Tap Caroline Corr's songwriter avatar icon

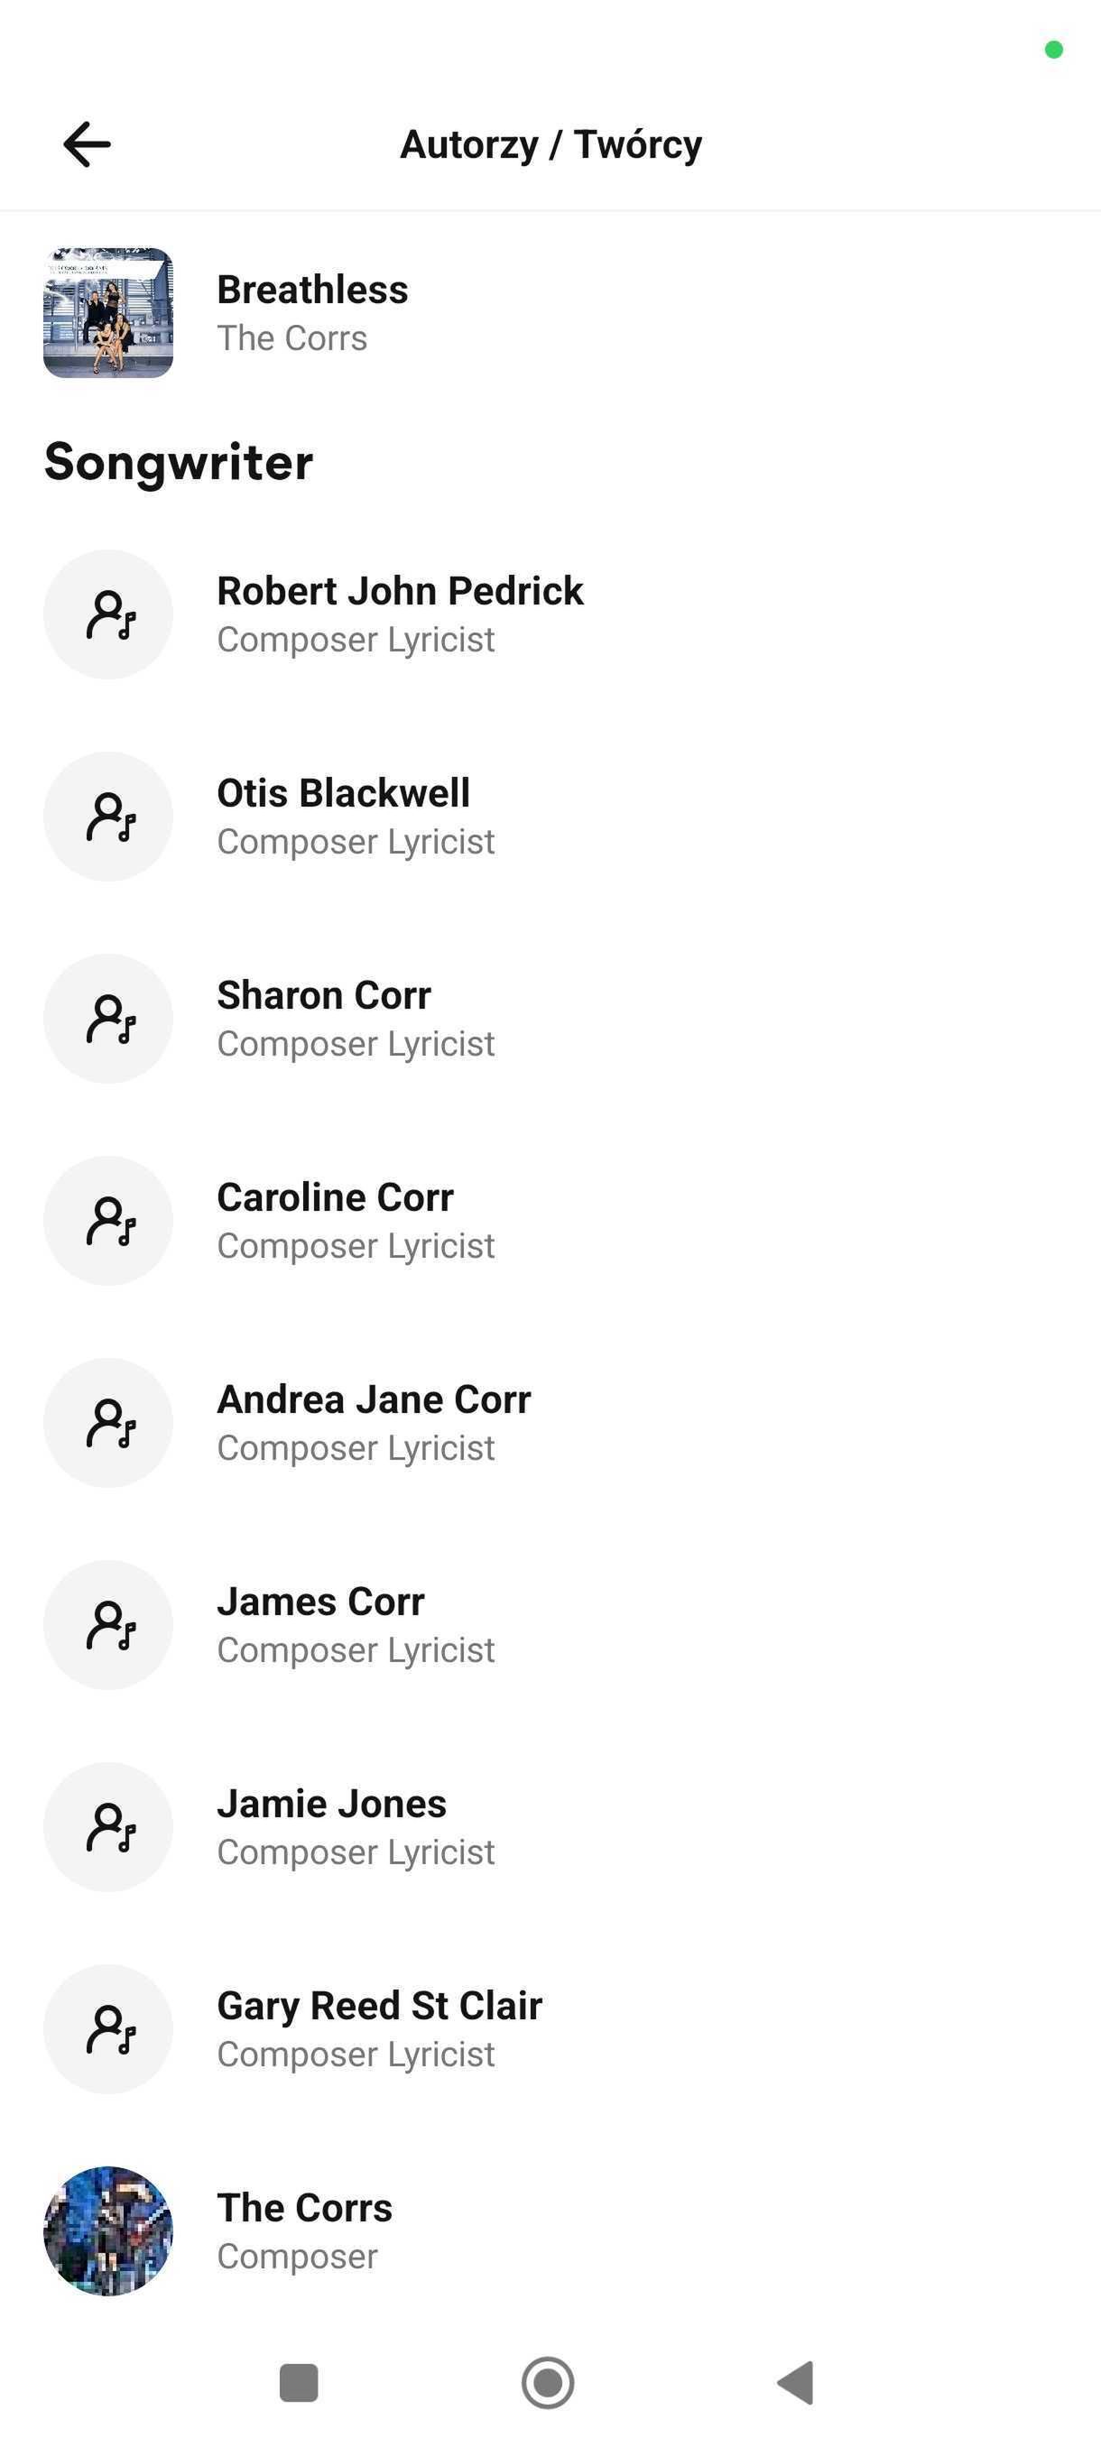pyautogui.click(x=108, y=1221)
